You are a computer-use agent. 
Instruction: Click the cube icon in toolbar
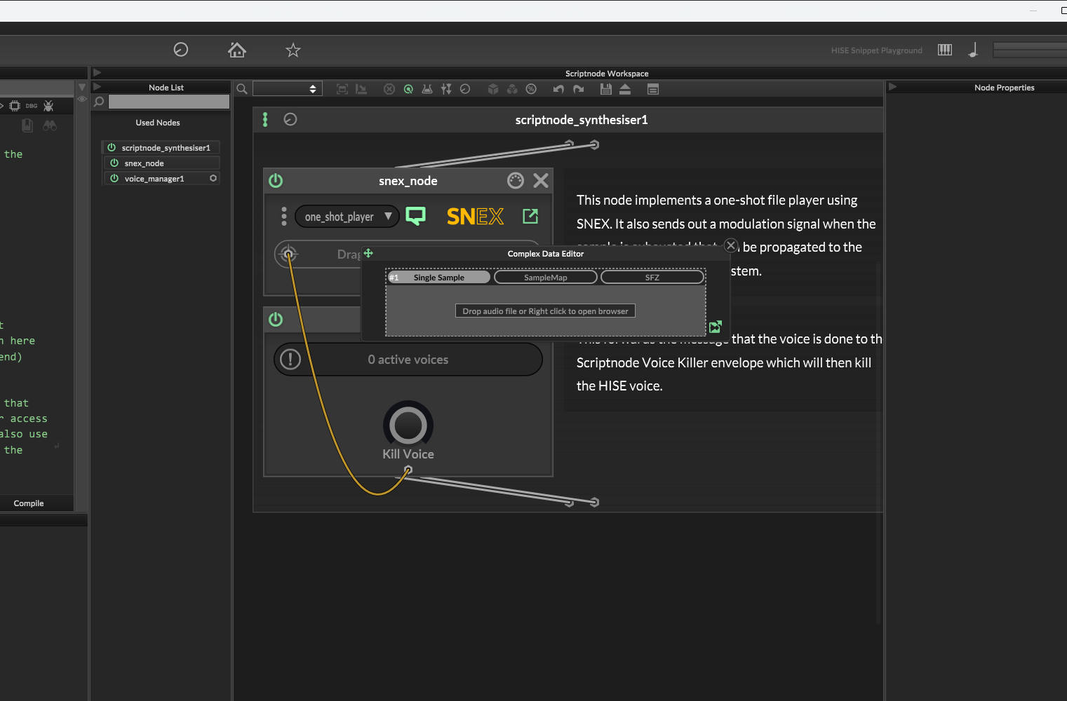pyautogui.click(x=493, y=89)
